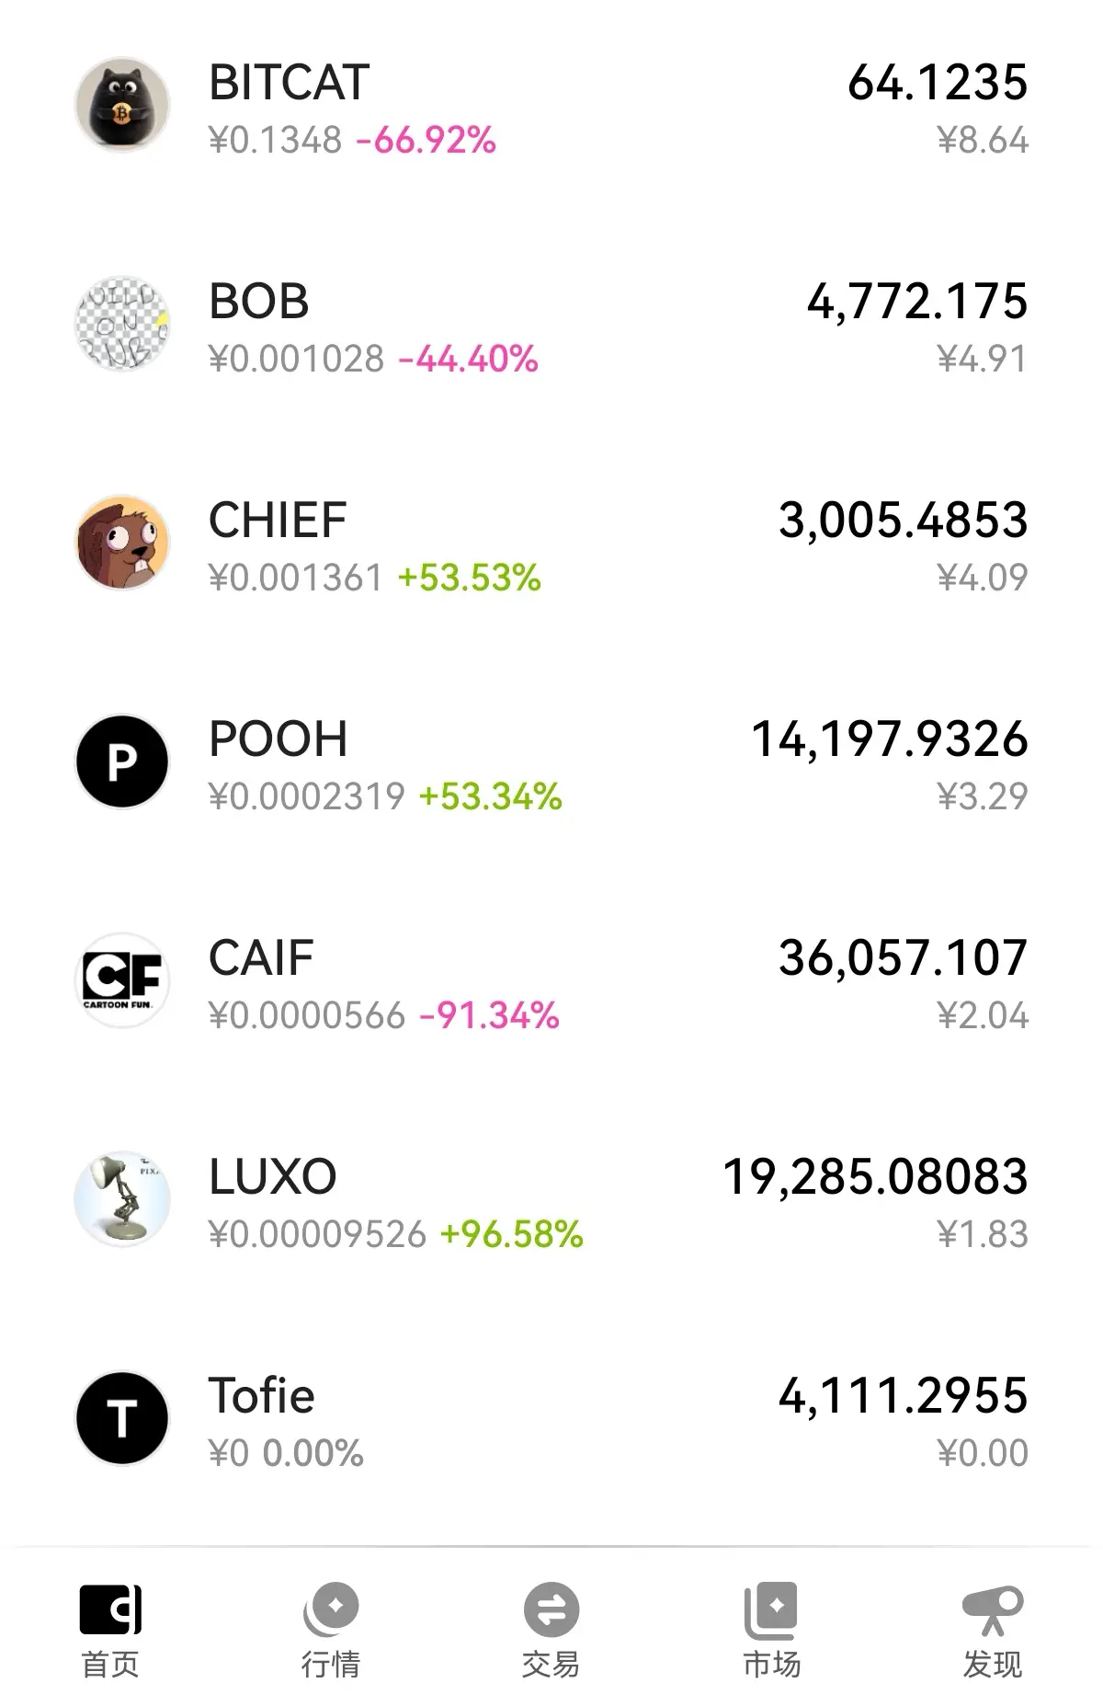1103x1706 pixels.
Task: Tap the Tofie balance 4,111.2955
Action: click(x=904, y=1396)
